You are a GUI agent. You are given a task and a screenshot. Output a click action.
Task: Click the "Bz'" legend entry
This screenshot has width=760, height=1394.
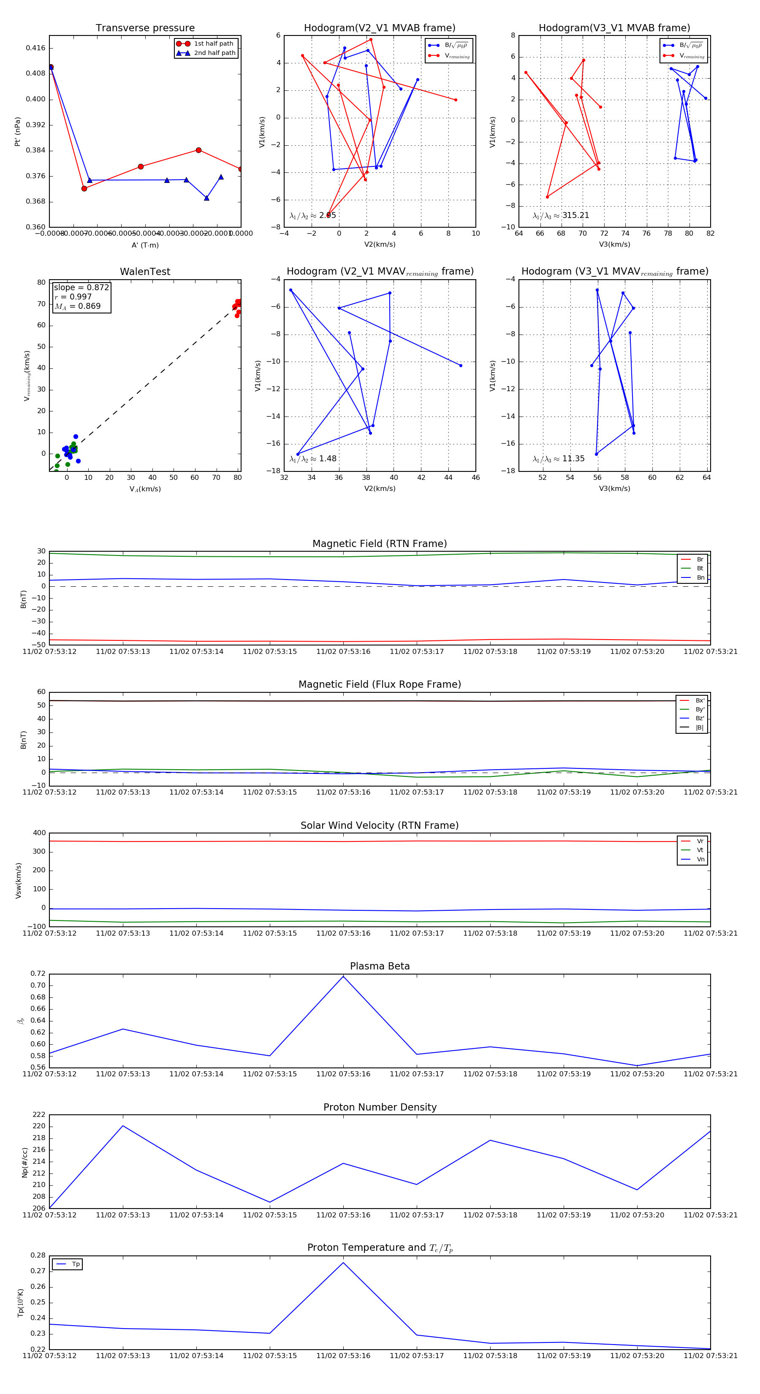[x=692, y=719]
